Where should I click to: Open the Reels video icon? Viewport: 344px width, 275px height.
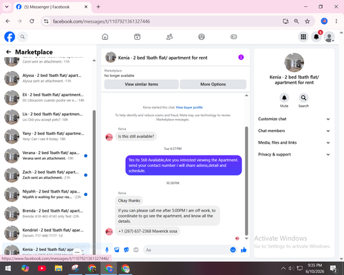point(137,36)
